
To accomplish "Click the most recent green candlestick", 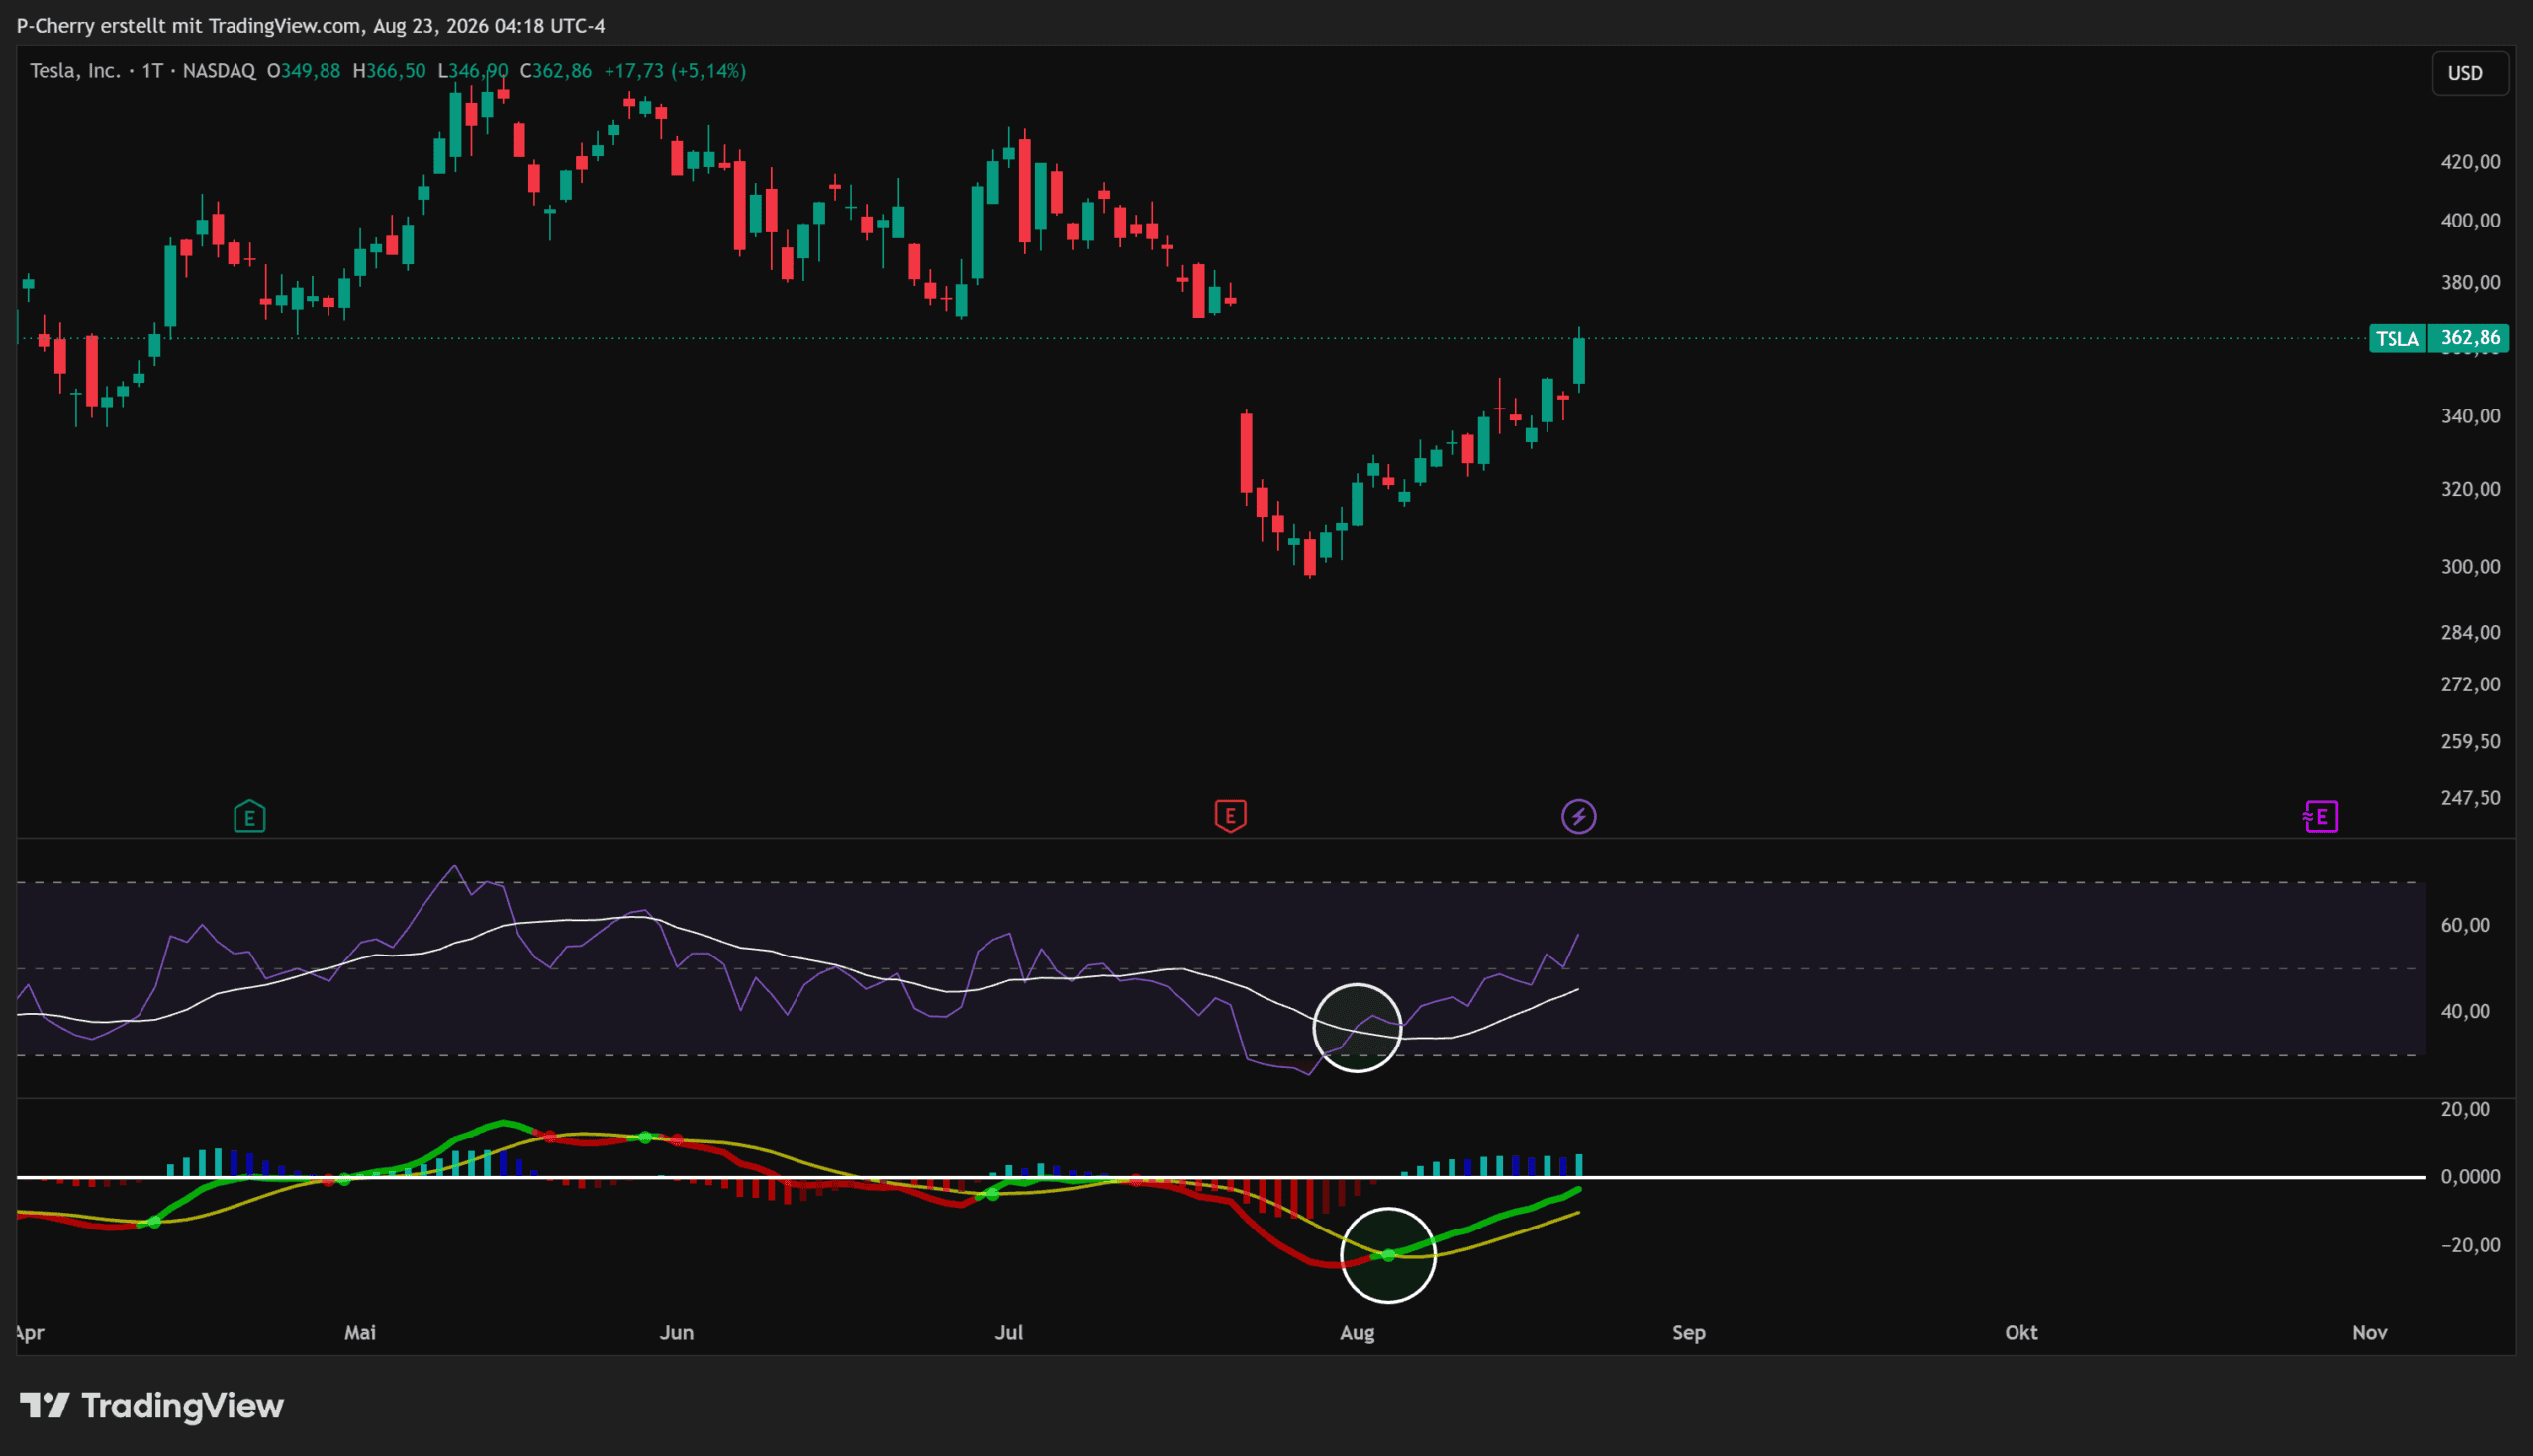I will pyautogui.click(x=1579, y=360).
